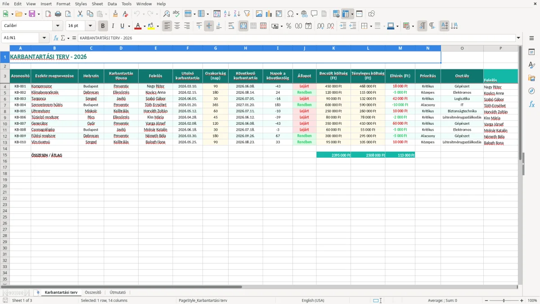The height and width of the screenshot is (304, 540).
Task: Click the Formula equals button
Action: coord(74,38)
